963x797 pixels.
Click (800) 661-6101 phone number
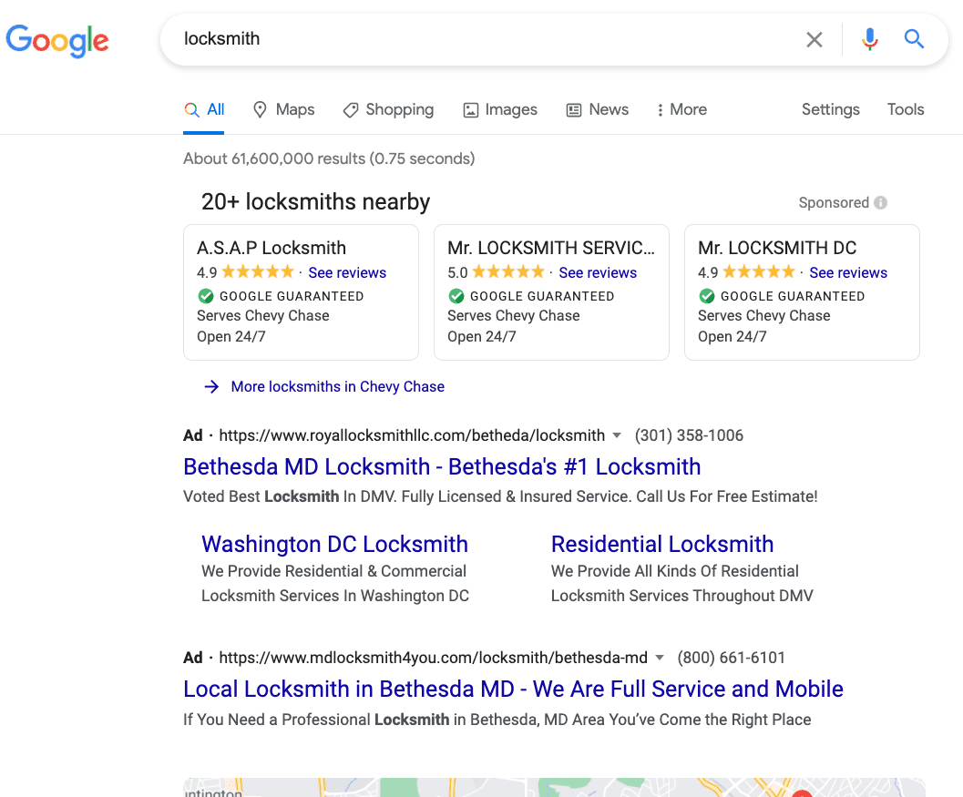point(731,658)
